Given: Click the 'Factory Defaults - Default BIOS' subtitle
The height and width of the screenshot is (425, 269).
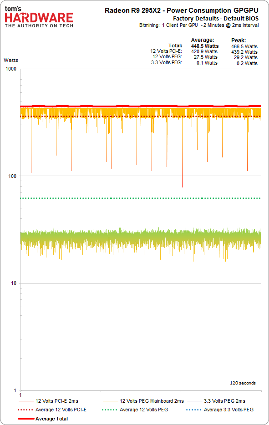Looking at the screenshot, I should [x=216, y=19].
